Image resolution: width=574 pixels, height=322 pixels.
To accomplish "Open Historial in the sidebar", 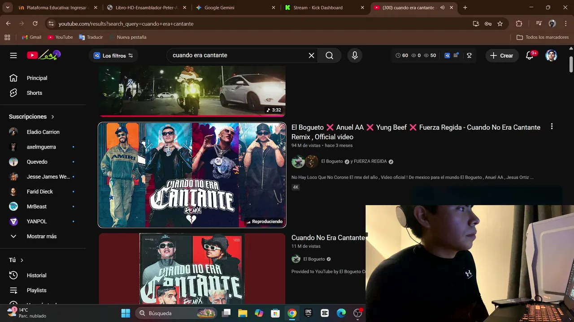I will pyautogui.click(x=36, y=275).
